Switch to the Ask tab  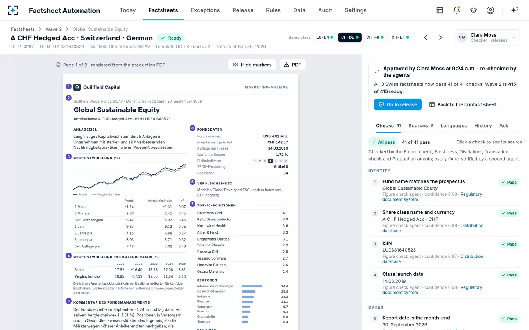pos(504,126)
